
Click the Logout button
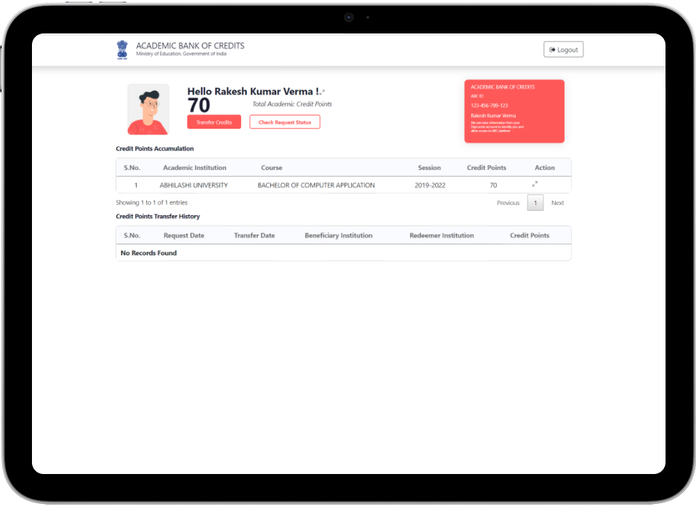point(563,49)
